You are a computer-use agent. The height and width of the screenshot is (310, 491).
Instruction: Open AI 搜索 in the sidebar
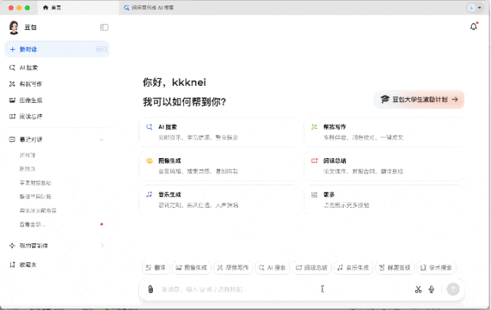(28, 68)
